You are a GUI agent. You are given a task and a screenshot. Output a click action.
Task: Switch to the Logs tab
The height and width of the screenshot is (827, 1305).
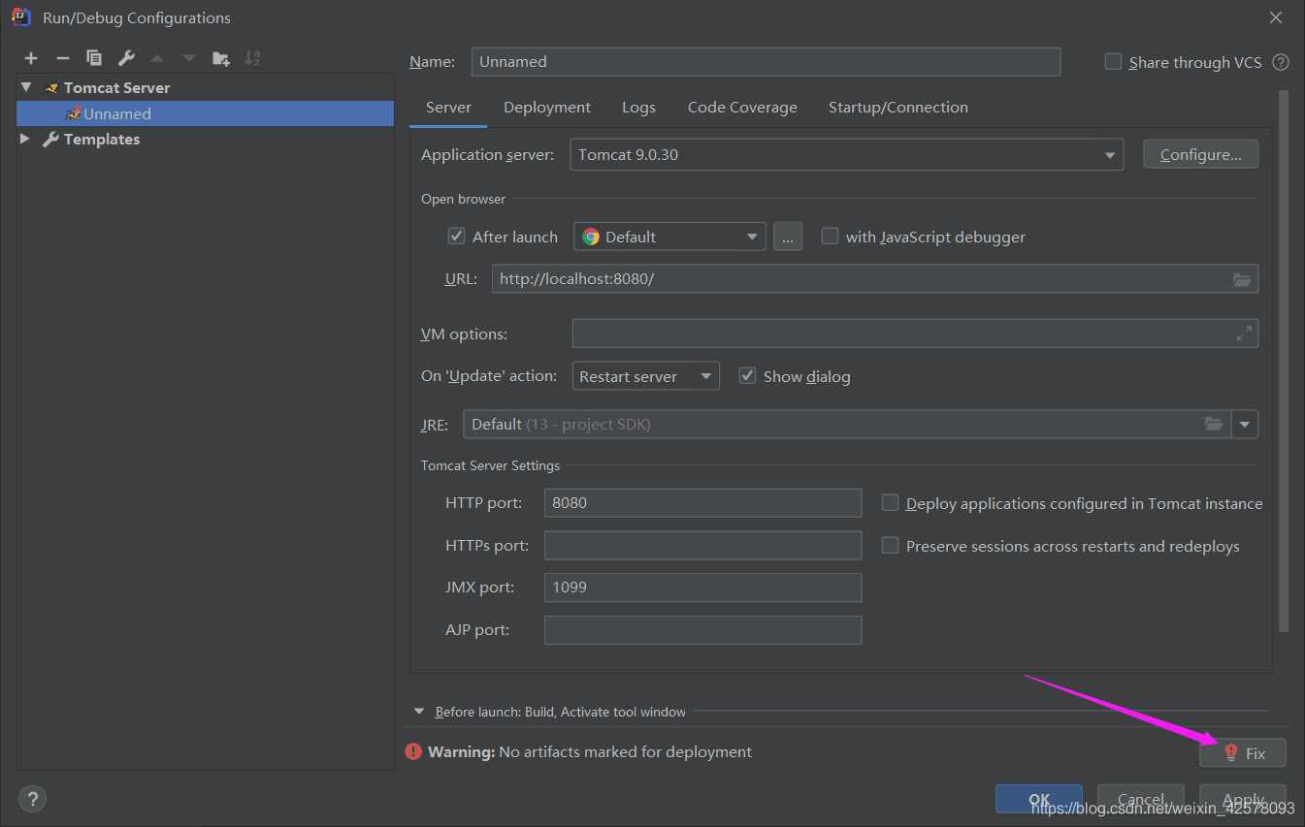[638, 108]
